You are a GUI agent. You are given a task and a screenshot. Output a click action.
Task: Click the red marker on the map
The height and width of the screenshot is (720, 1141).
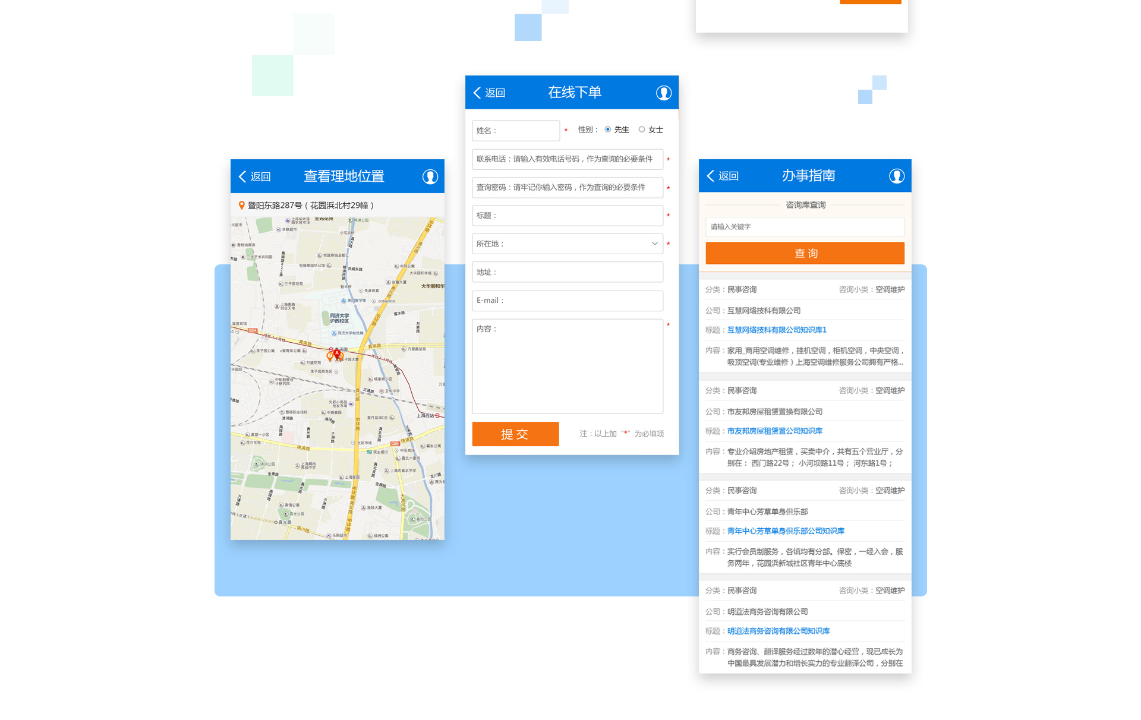(x=337, y=354)
